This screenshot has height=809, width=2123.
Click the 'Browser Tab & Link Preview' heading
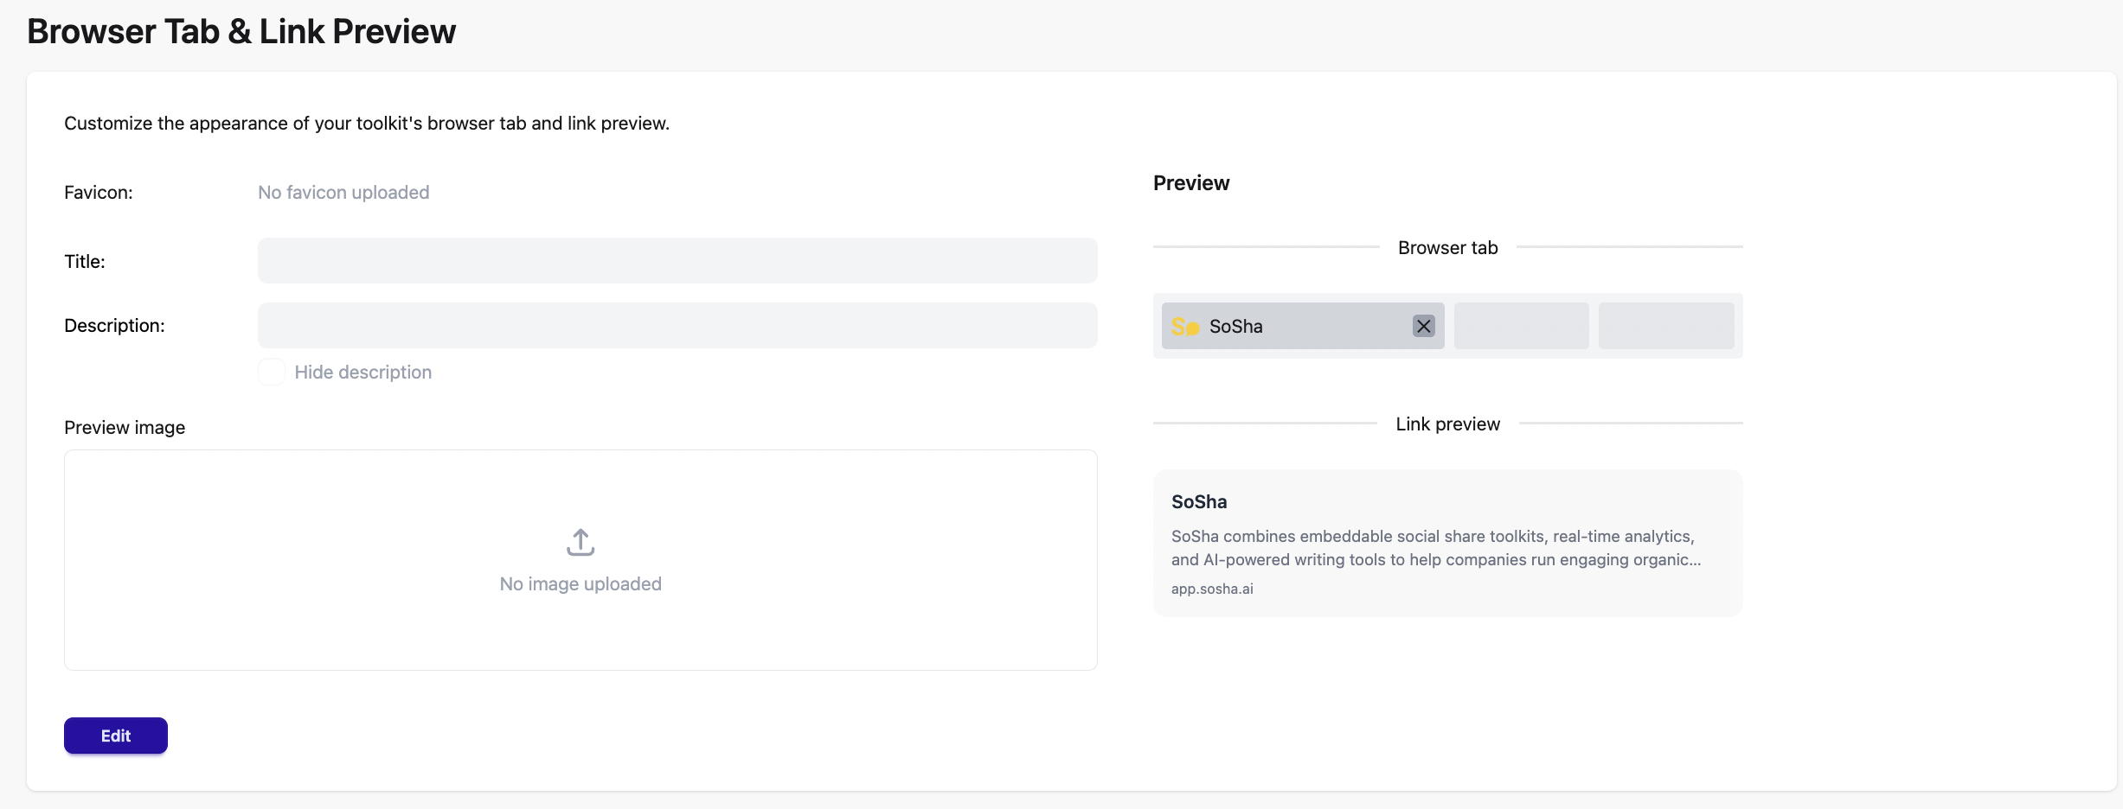241,31
